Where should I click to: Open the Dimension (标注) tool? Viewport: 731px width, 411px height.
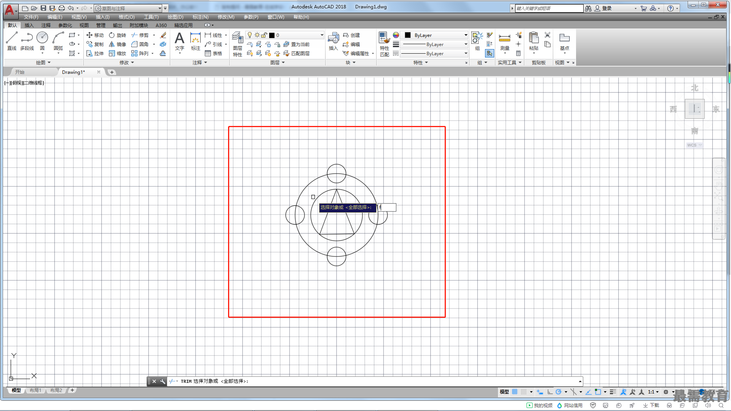[195, 41]
